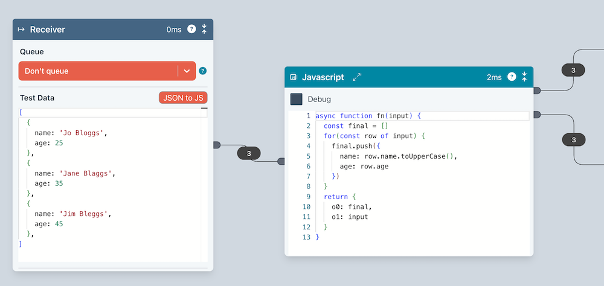604x286 pixels.
Task: Click the Receiver node arrow icon
Action: tap(21, 29)
